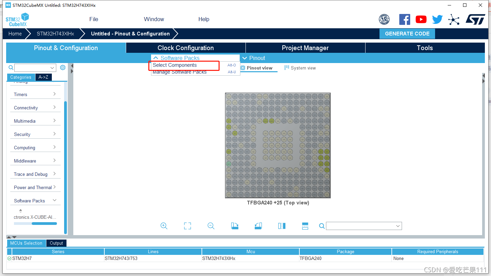Click Untitled - Pinout & Configuration breadcrumb
Viewport: 491px width, 276px height.
130,34
